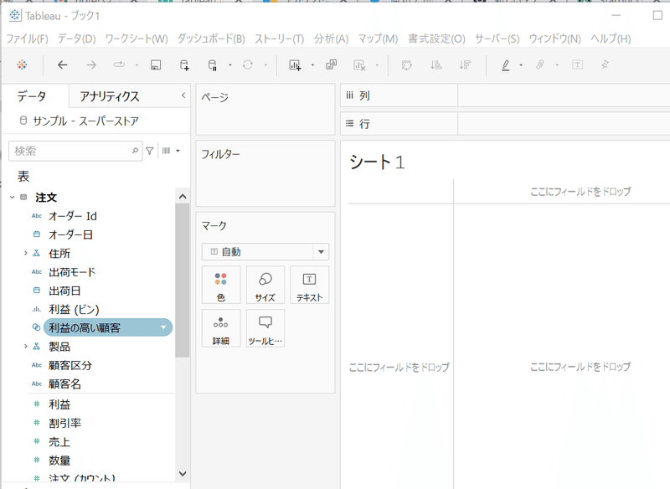Open the new worksheet dropdown arrow
The image size is (670, 489).
coord(312,65)
